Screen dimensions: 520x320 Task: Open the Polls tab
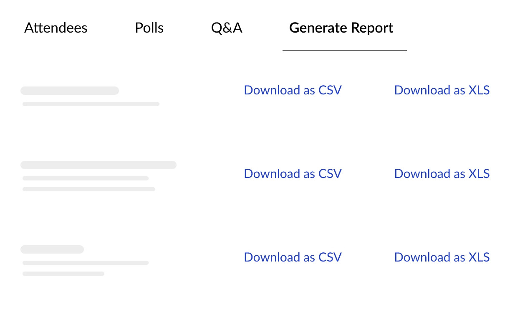pos(149,28)
